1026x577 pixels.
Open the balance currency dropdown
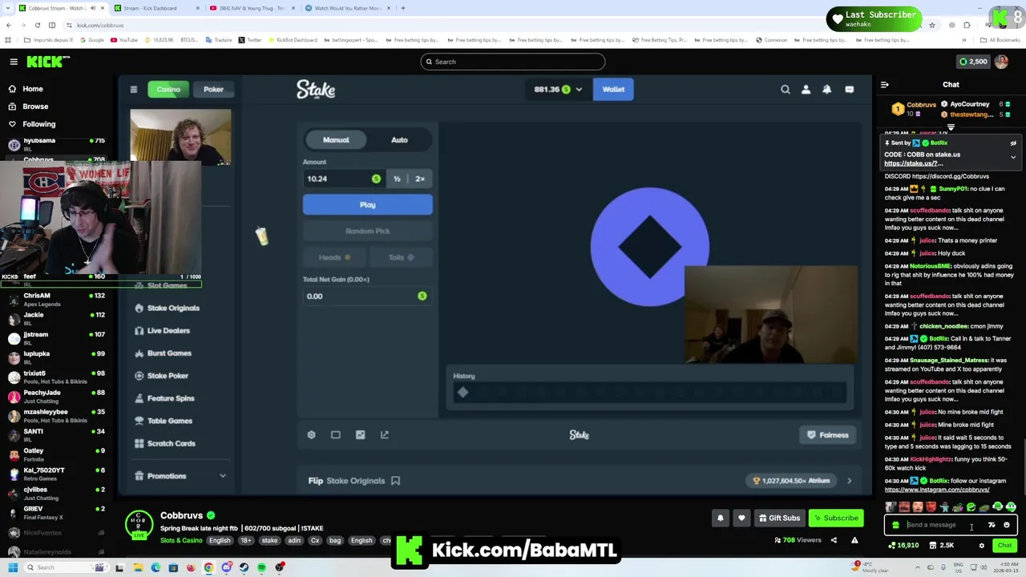pos(558,89)
